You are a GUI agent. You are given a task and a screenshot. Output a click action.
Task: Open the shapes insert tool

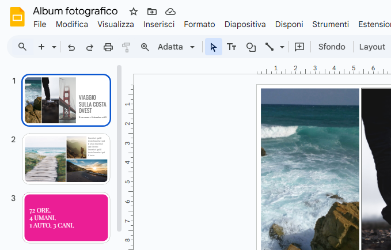pyautogui.click(x=250, y=47)
